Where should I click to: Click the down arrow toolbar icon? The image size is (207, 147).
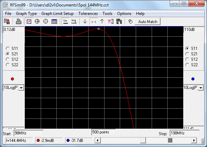tap(85, 21)
